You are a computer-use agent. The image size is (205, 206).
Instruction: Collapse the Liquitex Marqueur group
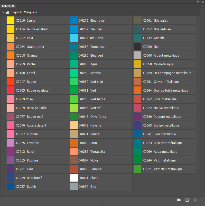coord(3,12)
